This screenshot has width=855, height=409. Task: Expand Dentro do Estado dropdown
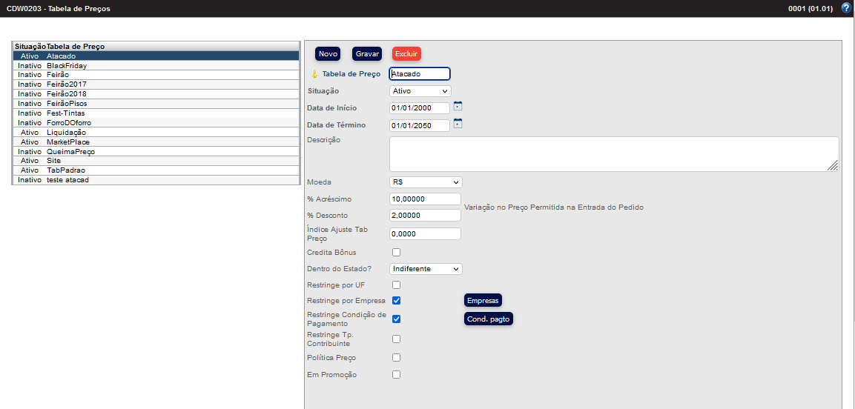point(426,269)
